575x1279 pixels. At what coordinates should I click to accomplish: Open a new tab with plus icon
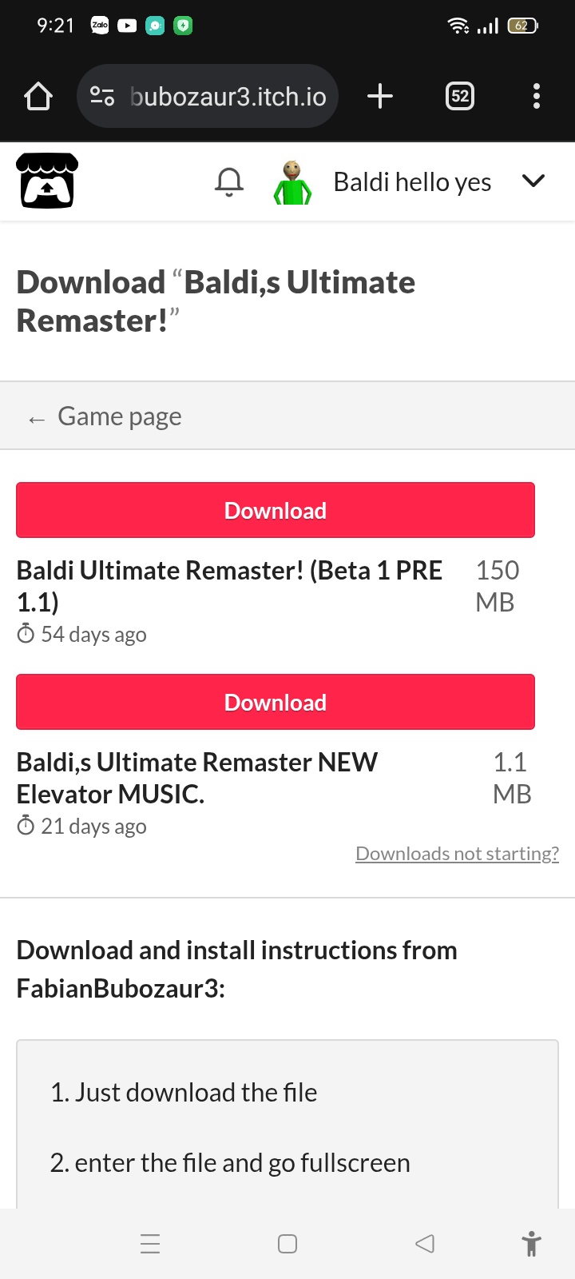point(380,97)
